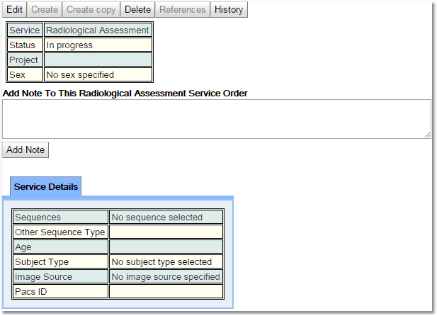Focus the note text area
Image resolution: width=437 pixels, height=316 pixels.
tap(216, 118)
